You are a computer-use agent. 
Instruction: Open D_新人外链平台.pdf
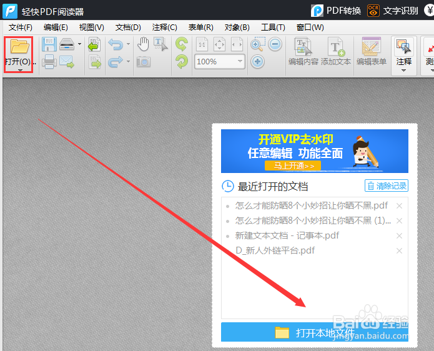click(275, 250)
